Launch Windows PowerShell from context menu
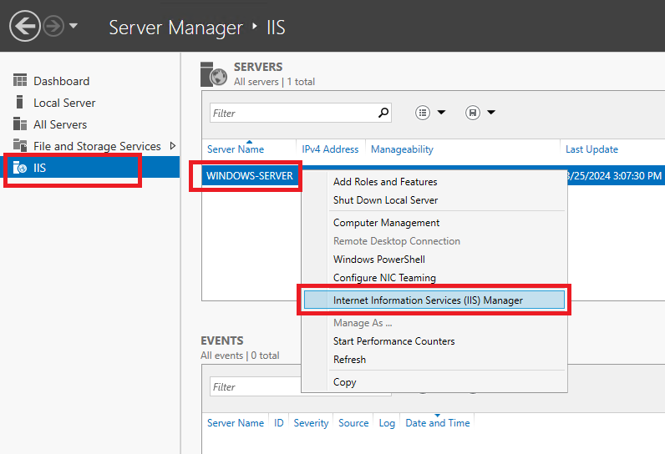This screenshot has height=454, width=665. pos(379,260)
